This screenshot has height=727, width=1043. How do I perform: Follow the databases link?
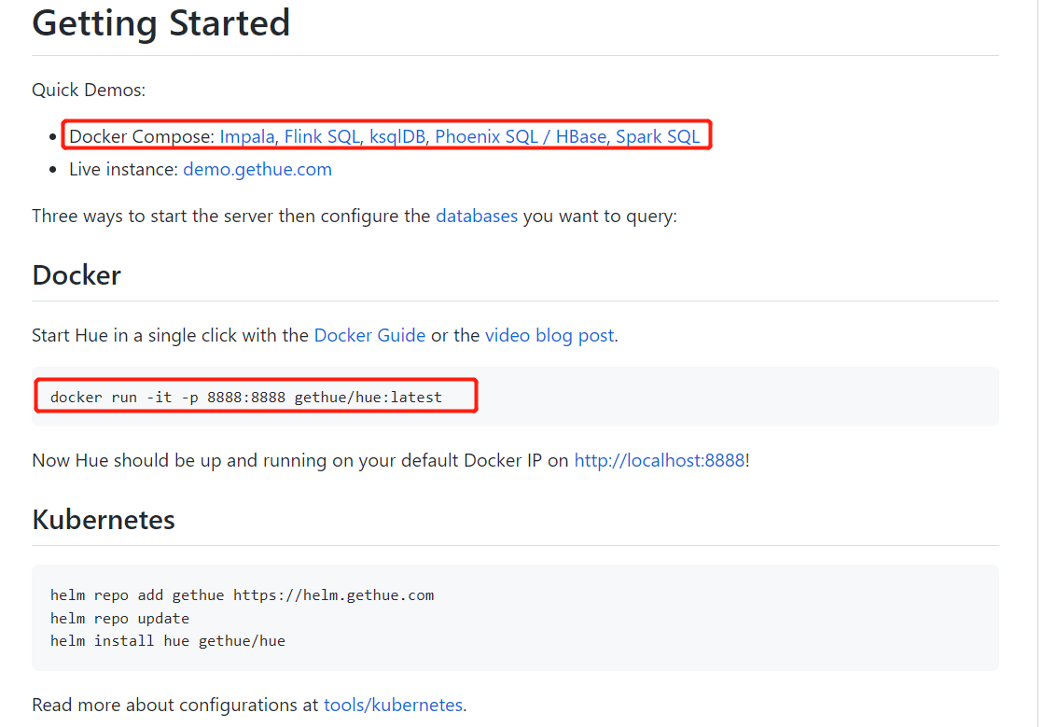pyautogui.click(x=477, y=217)
